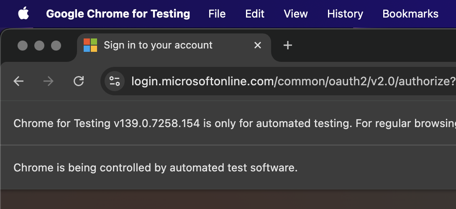Minimize the Chrome window
This screenshot has height=209, width=456.
[39, 45]
